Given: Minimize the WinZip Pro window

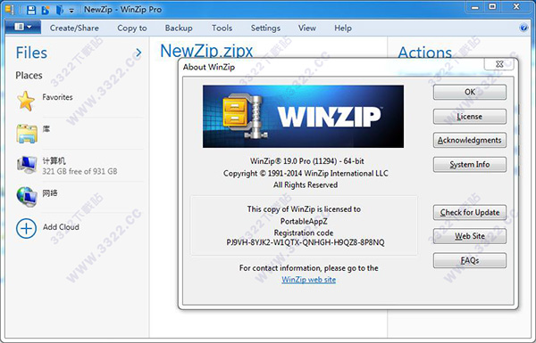Looking at the screenshot, I should (x=475, y=7).
